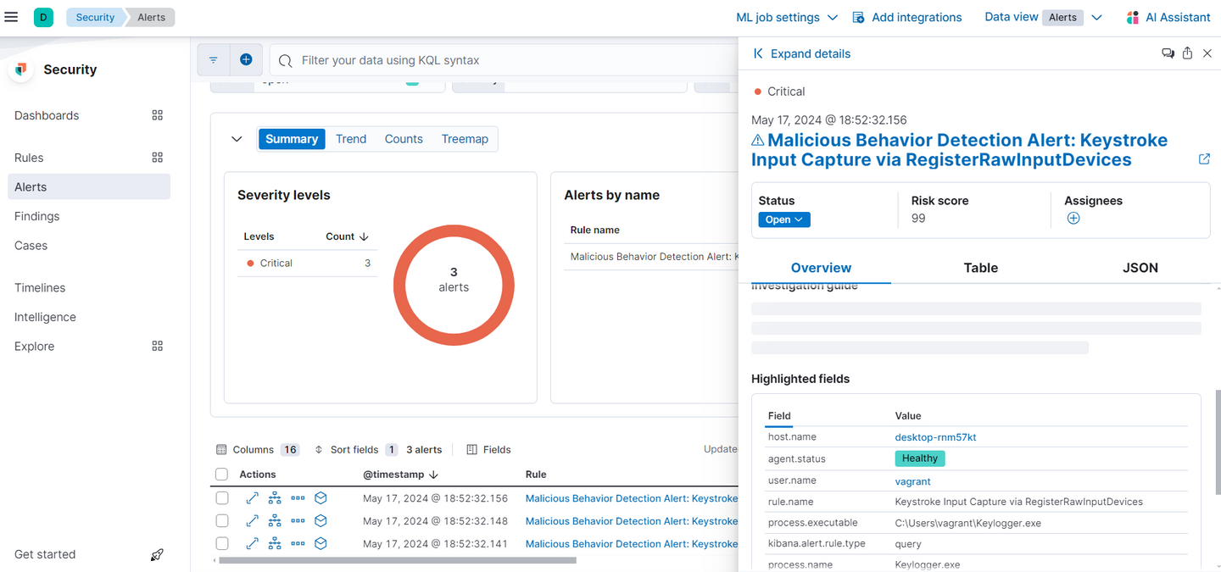Select the Treemap view tab
The width and height of the screenshot is (1221, 572).
(x=465, y=139)
